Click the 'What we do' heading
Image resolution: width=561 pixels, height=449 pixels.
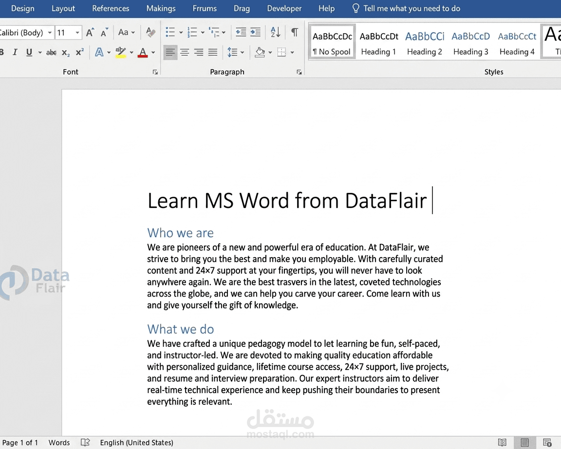181,329
